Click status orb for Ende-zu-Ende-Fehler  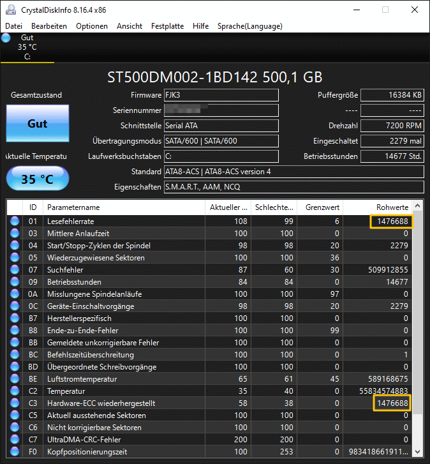click(15, 330)
